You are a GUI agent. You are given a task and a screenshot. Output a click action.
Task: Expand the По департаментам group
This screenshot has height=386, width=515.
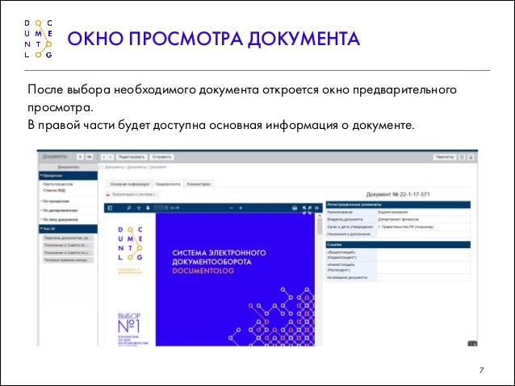point(59,210)
